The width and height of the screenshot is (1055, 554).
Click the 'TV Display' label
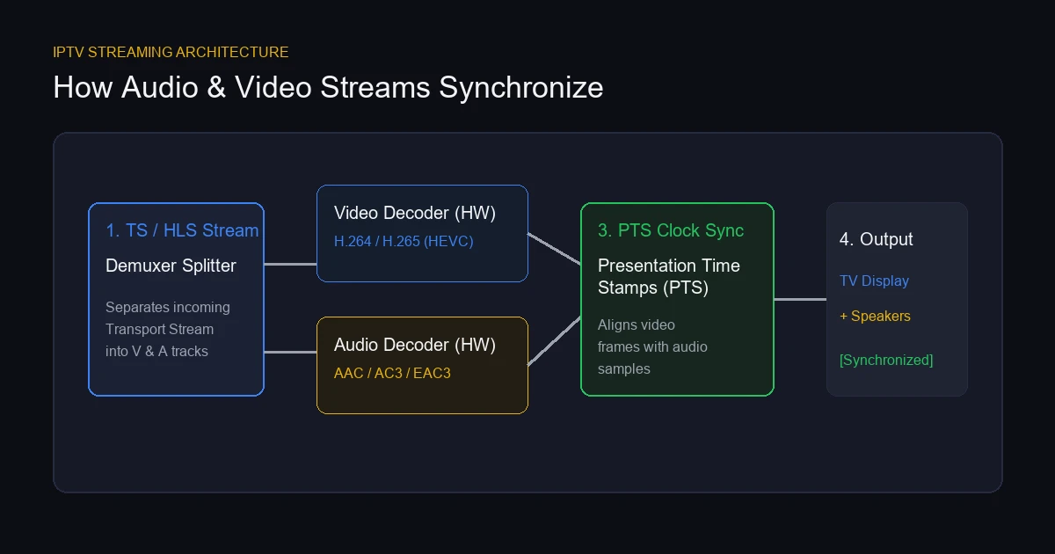click(874, 281)
